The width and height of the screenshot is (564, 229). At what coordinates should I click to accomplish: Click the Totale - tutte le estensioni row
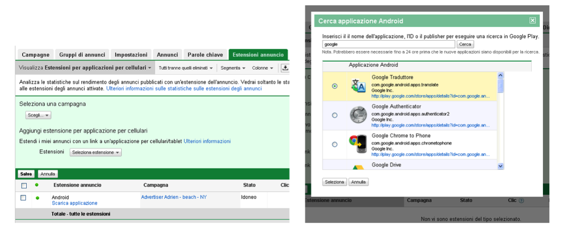tap(152, 214)
